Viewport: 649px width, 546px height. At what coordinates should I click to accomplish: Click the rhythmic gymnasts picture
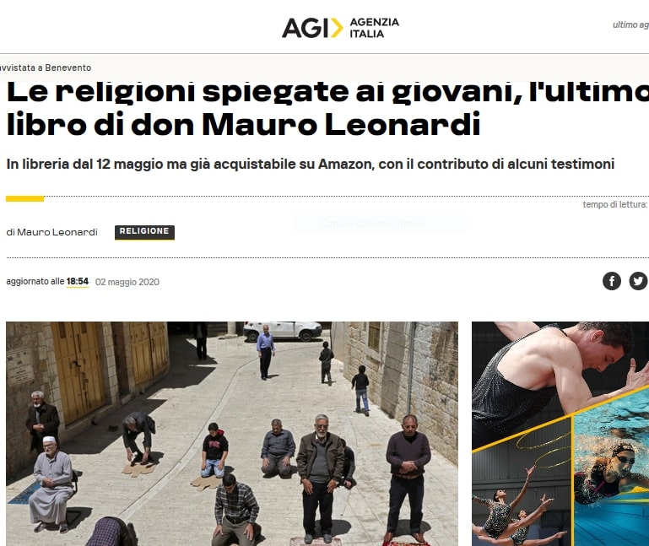click(x=522, y=493)
